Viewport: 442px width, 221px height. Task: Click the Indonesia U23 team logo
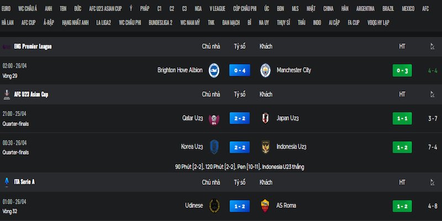[x=265, y=147]
